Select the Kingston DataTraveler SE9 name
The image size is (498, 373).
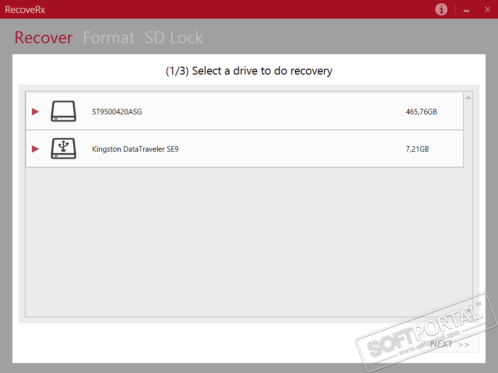tap(135, 149)
